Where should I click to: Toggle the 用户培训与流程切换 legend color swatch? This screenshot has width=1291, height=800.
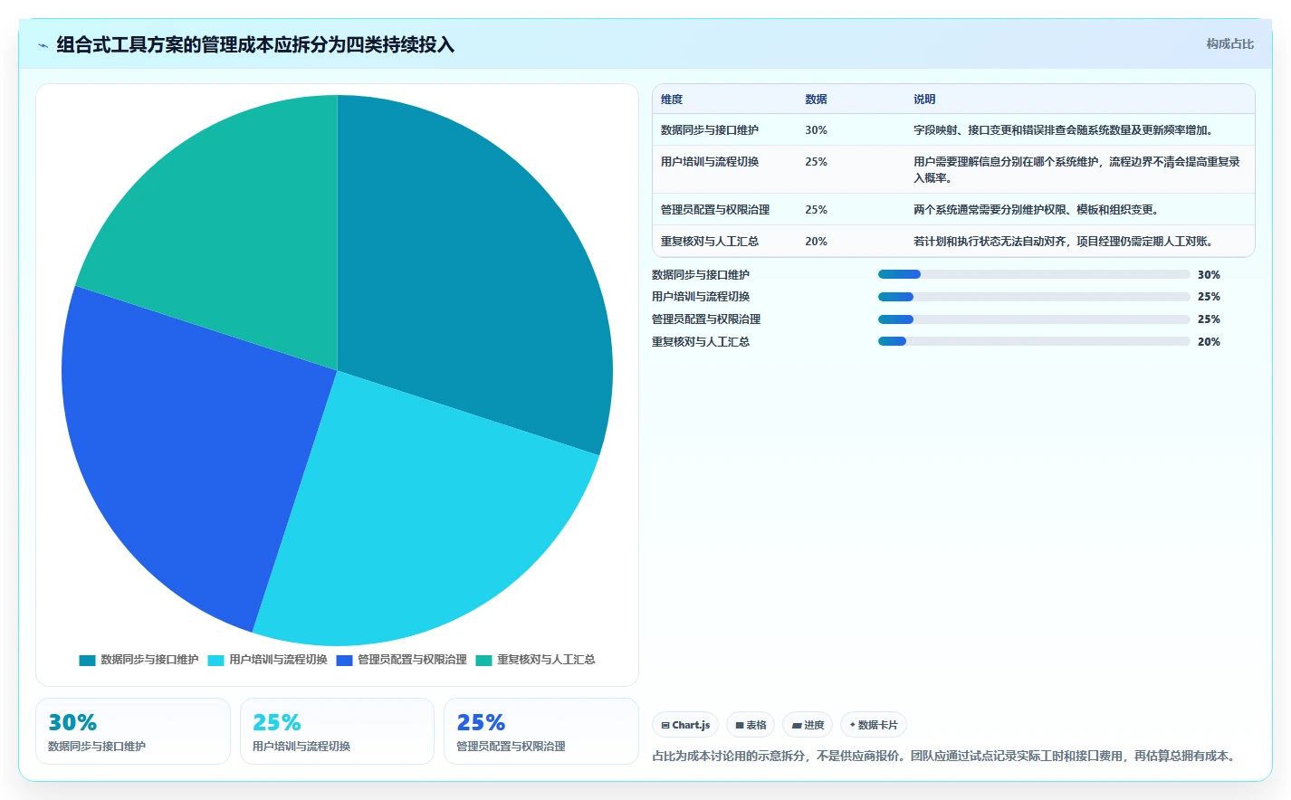point(215,660)
